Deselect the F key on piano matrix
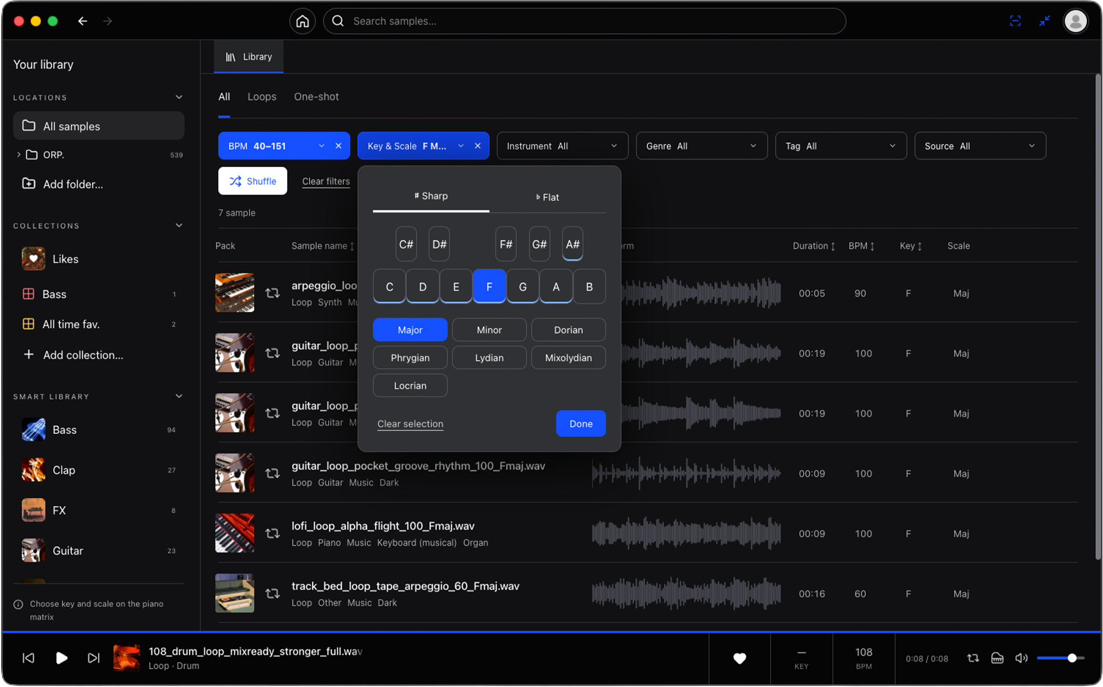This screenshot has height=687, width=1103. [x=489, y=286]
